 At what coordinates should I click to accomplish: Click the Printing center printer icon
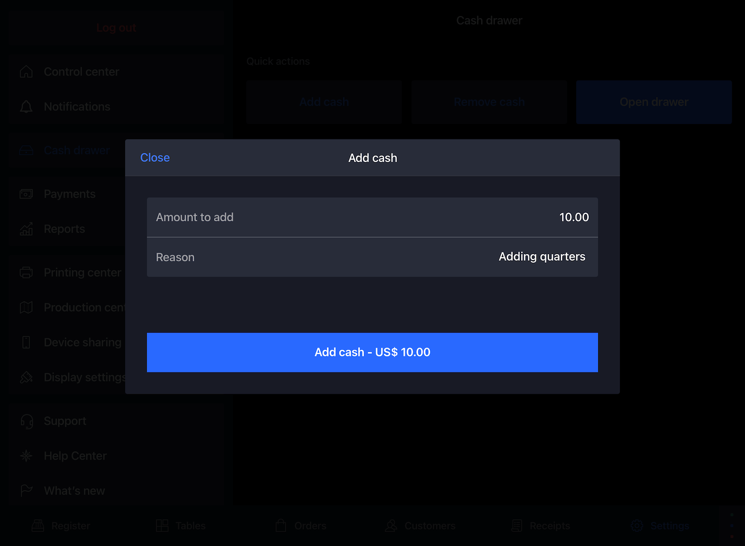pos(26,272)
